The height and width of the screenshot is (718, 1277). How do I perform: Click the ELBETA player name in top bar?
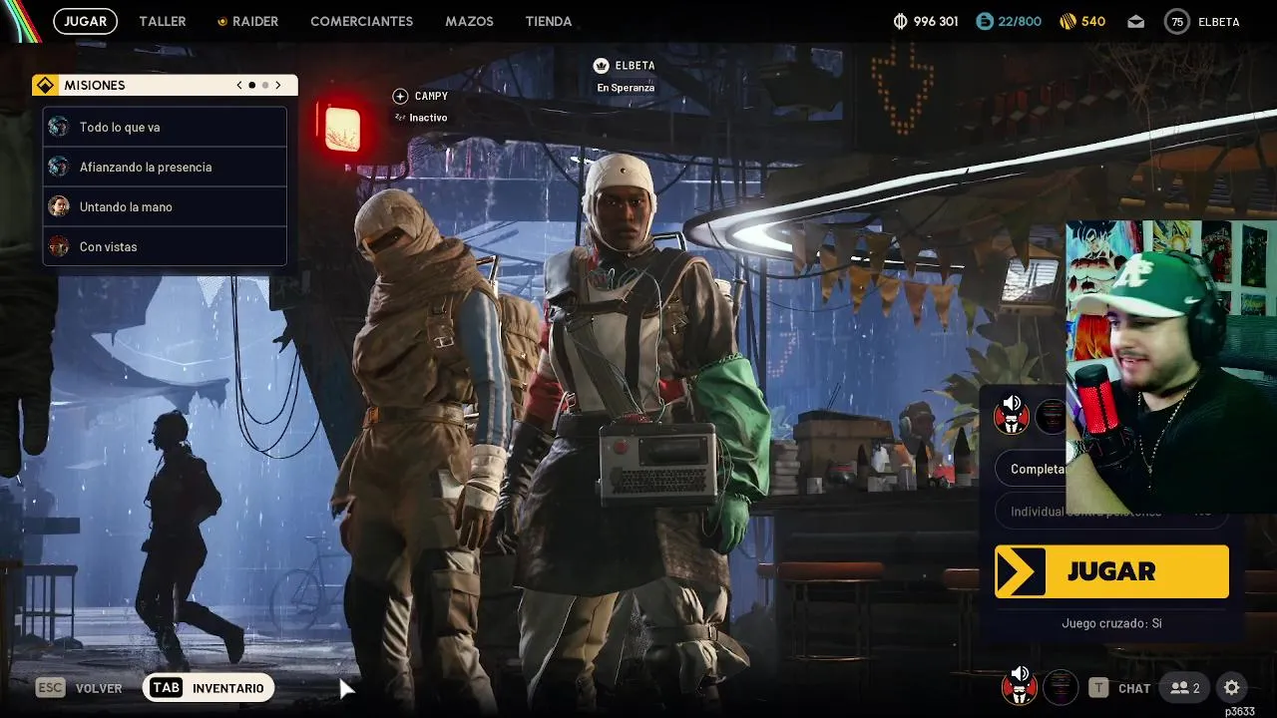coord(1219,21)
